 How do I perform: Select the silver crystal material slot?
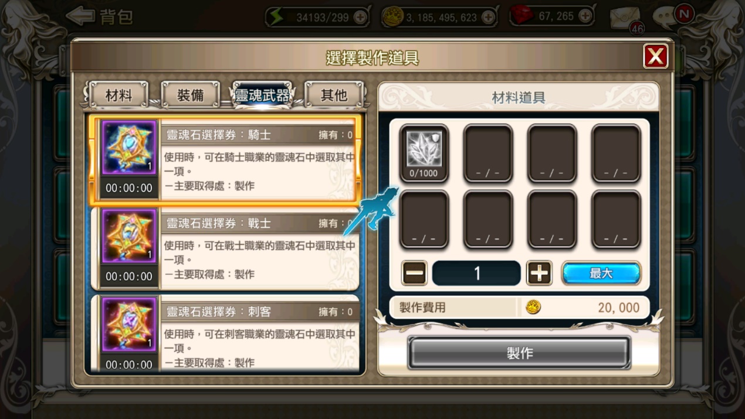(424, 153)
